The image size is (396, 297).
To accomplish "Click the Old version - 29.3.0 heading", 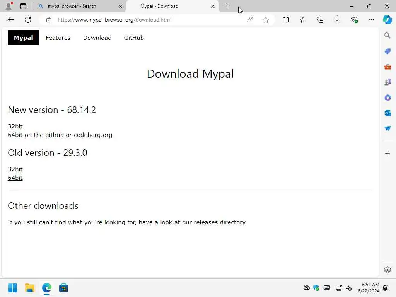I will [x=48, y=153].
